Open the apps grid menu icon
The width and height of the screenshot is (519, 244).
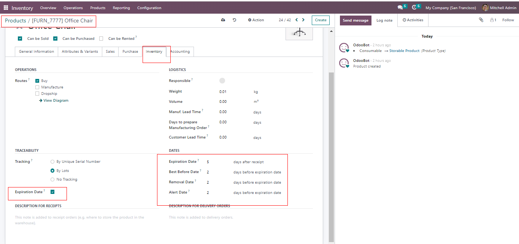tap(6, 8)
